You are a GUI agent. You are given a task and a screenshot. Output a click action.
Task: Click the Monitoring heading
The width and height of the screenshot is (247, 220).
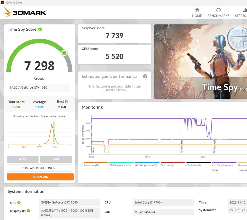coord(92,107)
